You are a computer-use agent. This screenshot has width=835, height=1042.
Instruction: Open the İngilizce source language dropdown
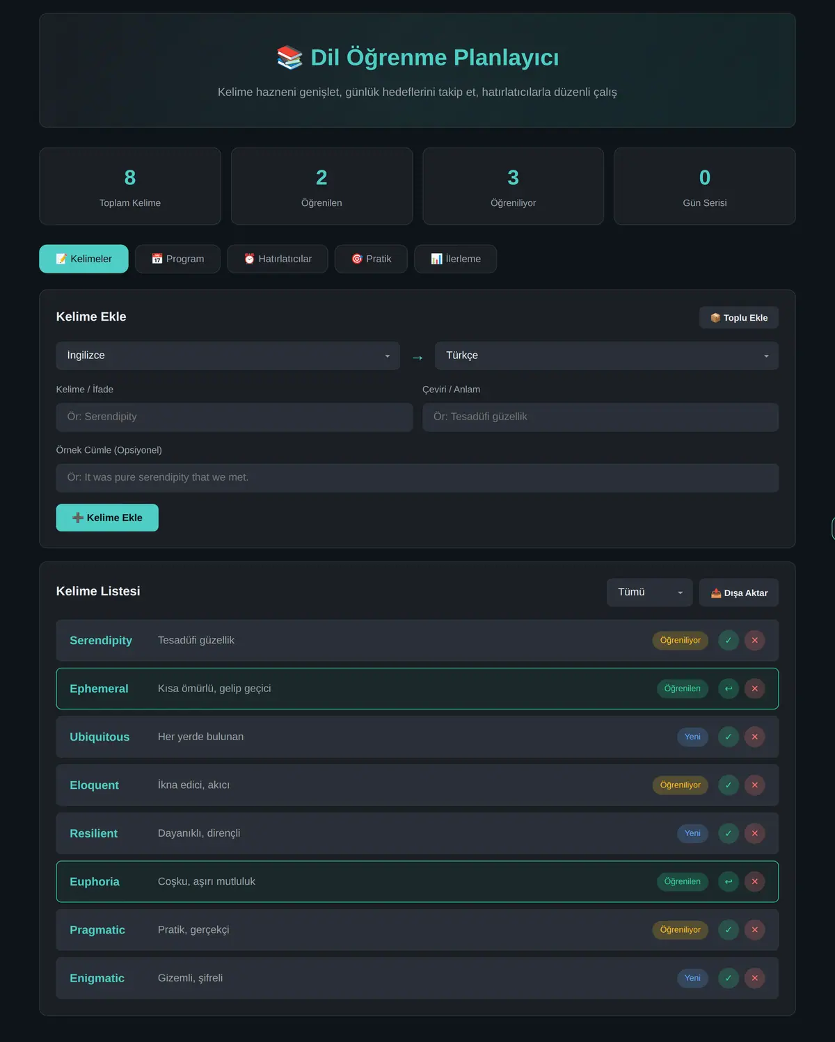(228, 355)
